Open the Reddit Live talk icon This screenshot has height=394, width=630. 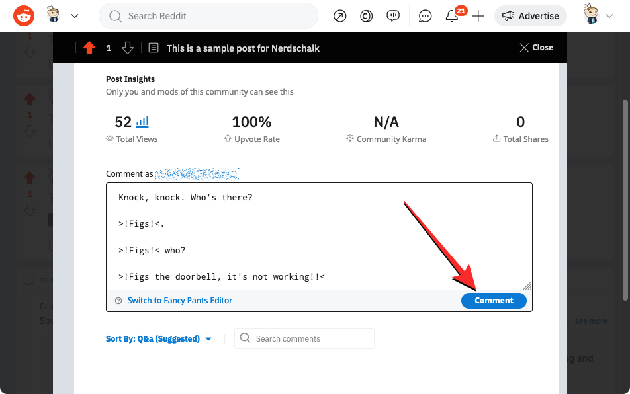click(x=393, y=16)
